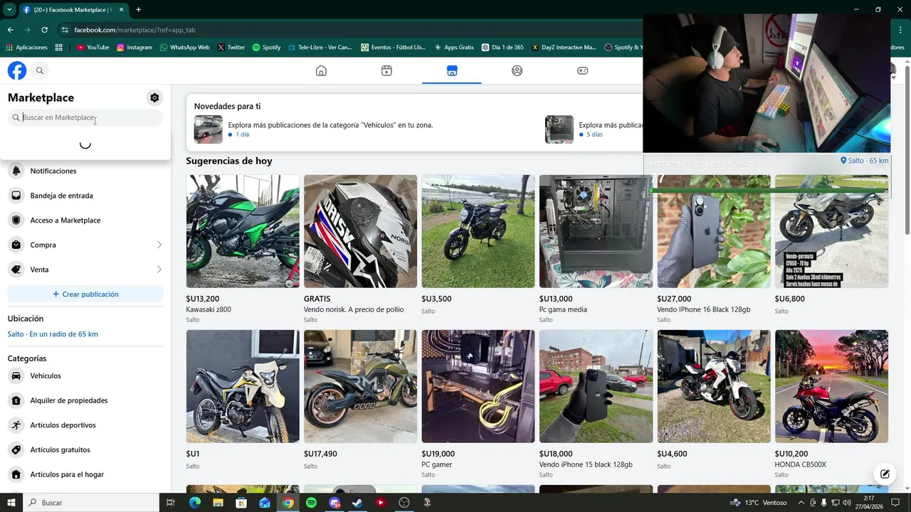911x512 pixels.
Task: Open the Gaming controller icon
Action: pyautogui.click(x=582, y=70)
